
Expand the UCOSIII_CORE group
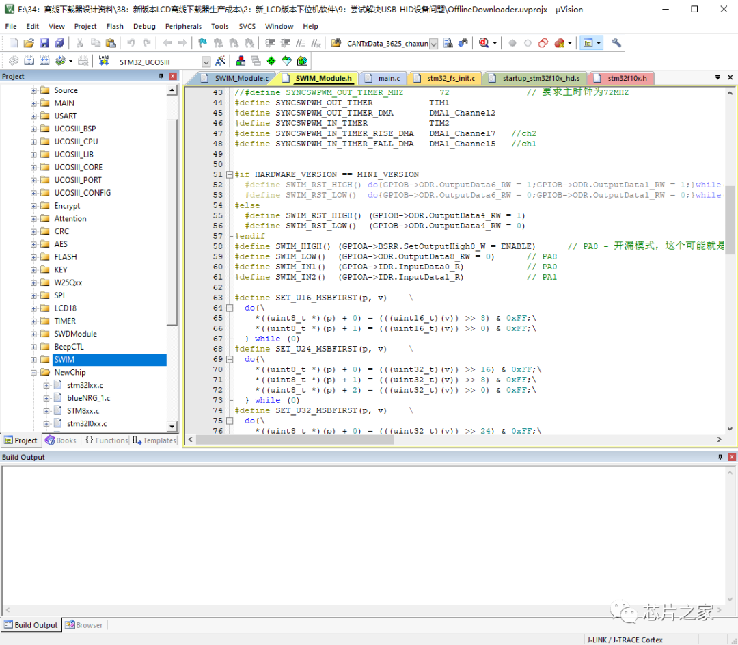tap(33, 168)
